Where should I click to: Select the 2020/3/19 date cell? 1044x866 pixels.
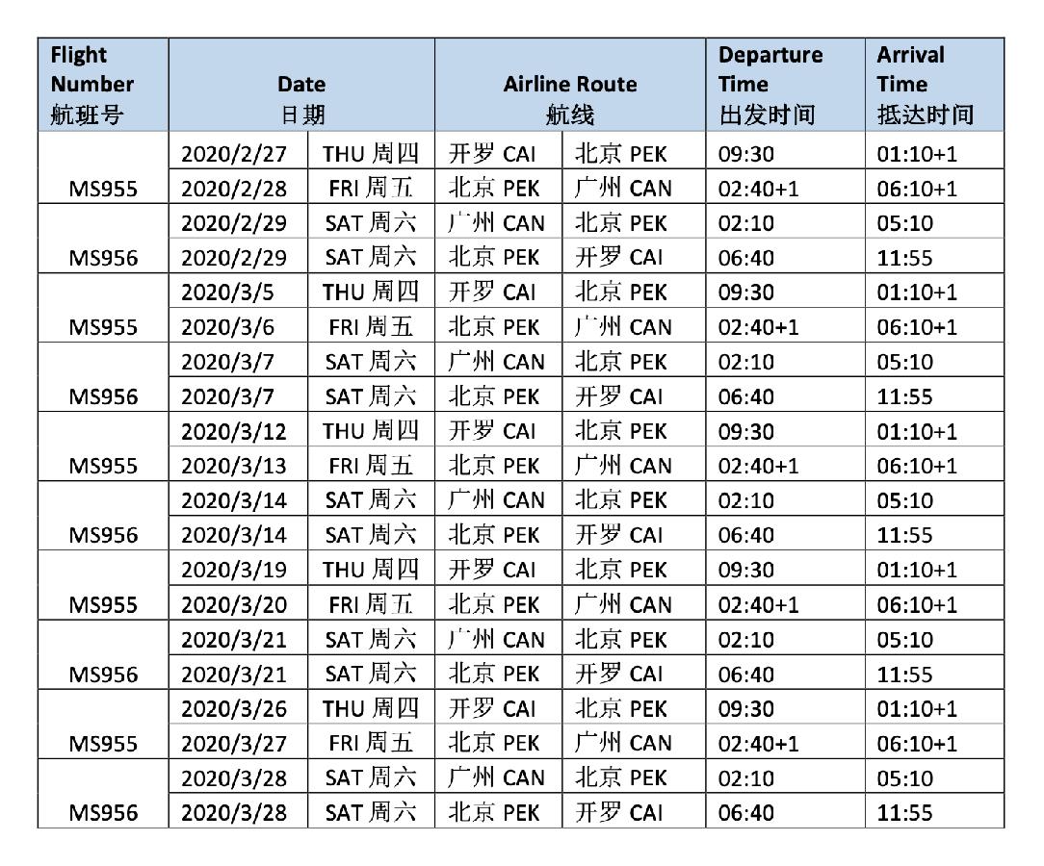pyautogui.click(x=238, y=568)
